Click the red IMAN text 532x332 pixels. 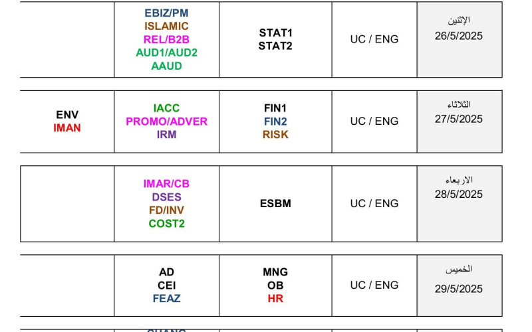(x=67, y=127)
